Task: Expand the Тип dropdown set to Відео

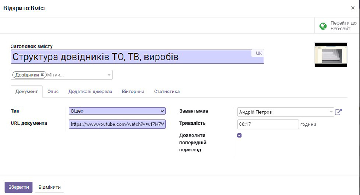Action: coord(117,111)
